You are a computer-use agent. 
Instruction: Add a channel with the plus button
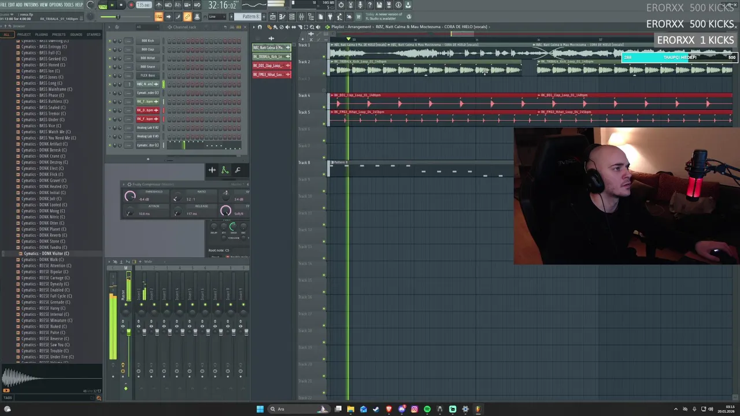click(148, 159)
